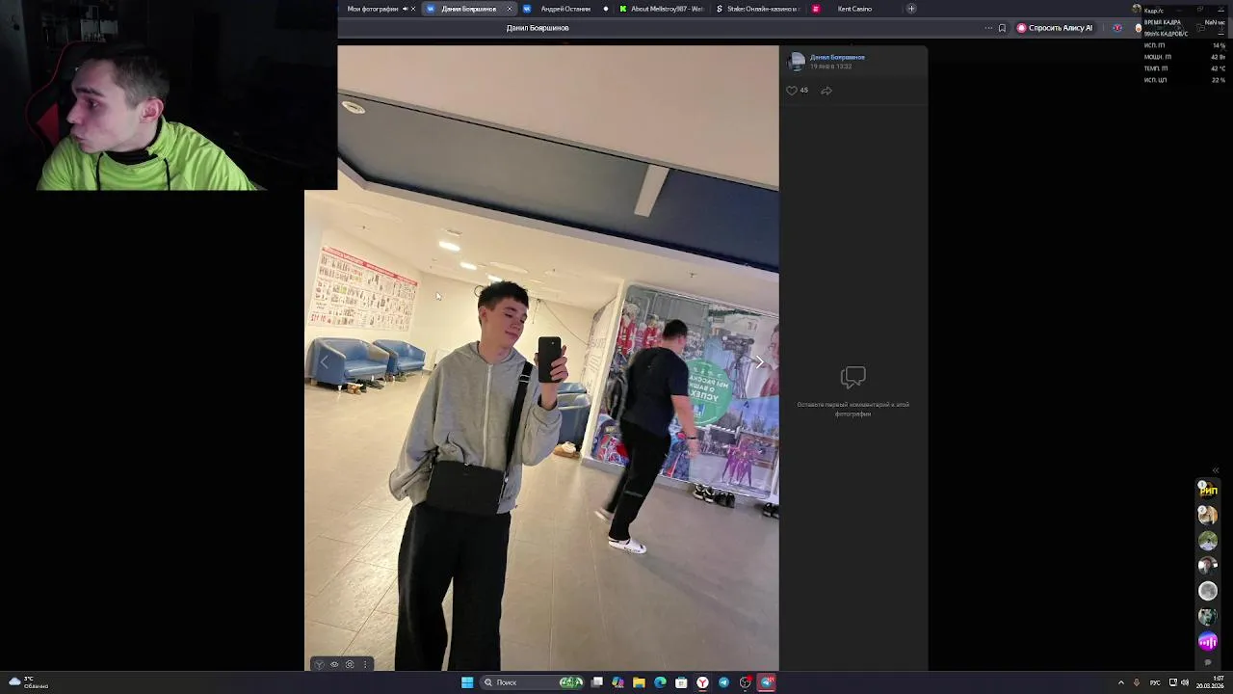This screenshot has width=1233, height=694.
Task: Click the filter icon in photo bottom toolbar
Action: coord(320,664)
